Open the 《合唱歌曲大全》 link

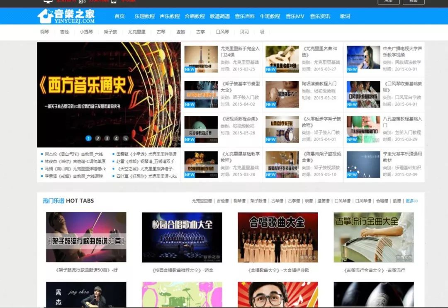click(278, 270)
